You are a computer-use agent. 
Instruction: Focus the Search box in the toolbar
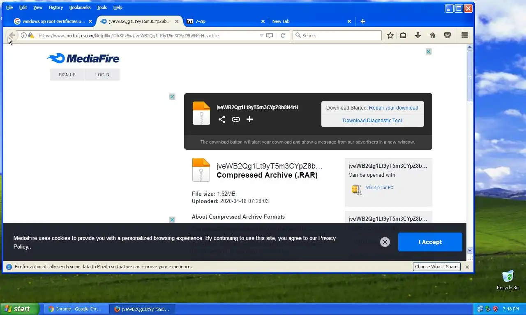pyautogui.click(x=337, y=35)
